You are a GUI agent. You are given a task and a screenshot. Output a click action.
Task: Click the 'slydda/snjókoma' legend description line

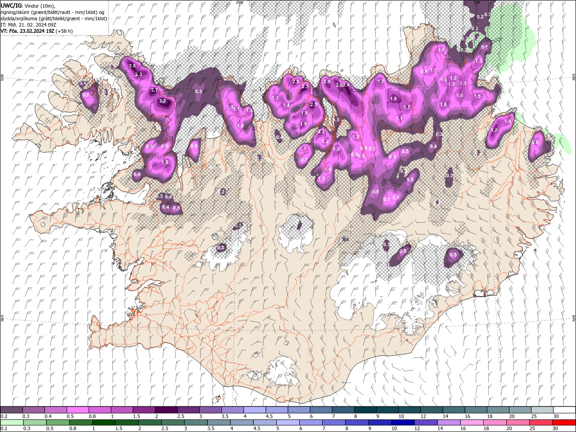click(54, 18)
